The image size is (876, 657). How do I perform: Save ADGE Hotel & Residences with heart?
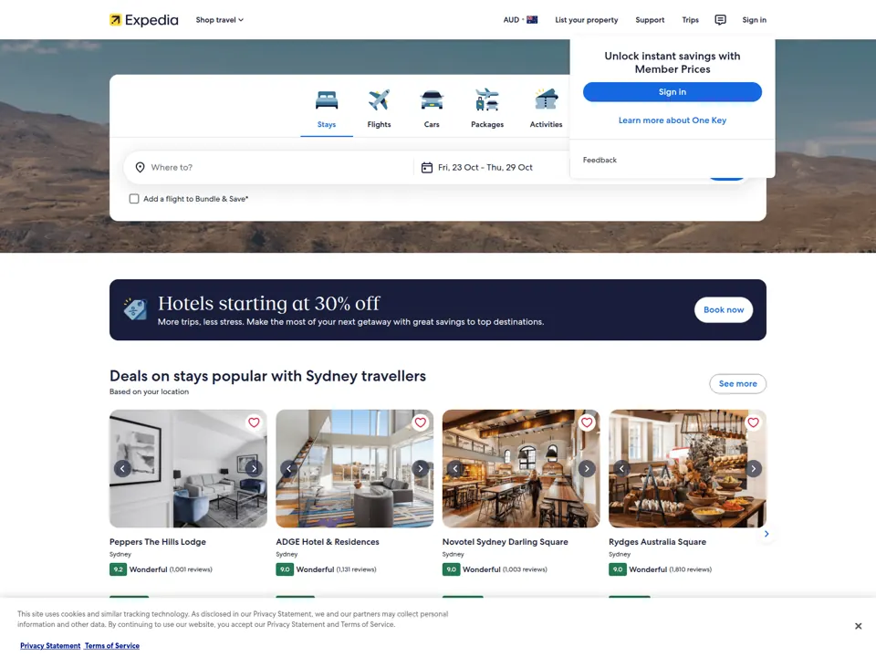click(x=420, y=422)
